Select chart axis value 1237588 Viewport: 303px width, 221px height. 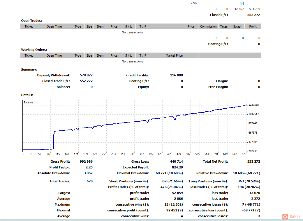253,105
